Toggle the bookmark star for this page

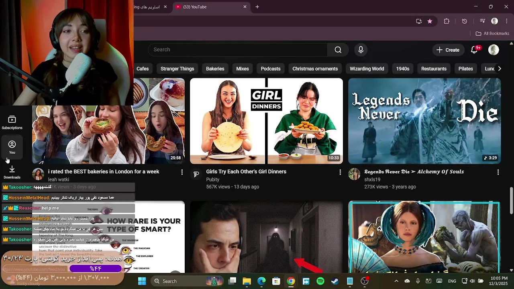click(430, 21)
